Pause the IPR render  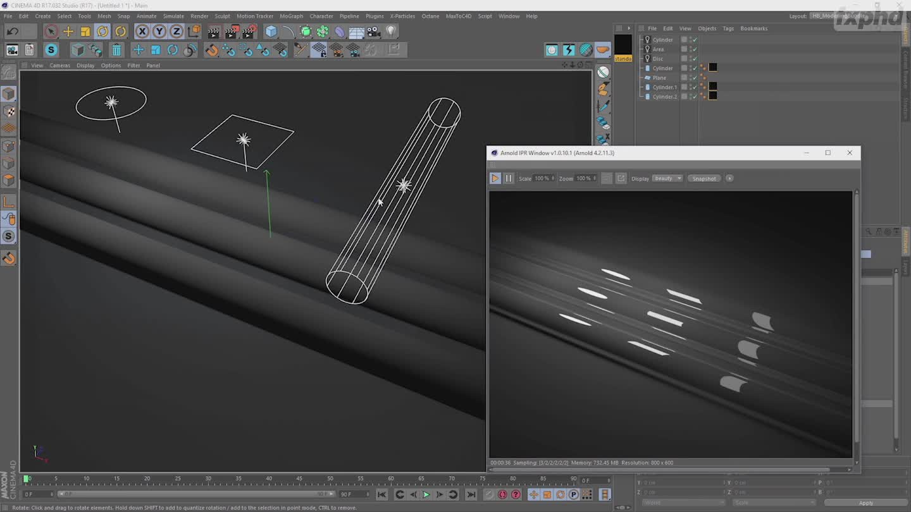(509, 178)
